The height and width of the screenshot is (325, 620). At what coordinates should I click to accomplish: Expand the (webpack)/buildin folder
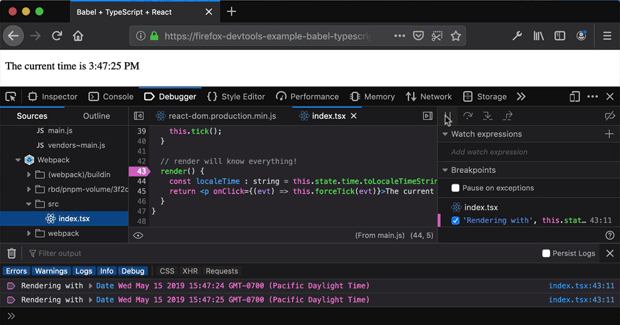pyautogui.click(x=29, y=175)
